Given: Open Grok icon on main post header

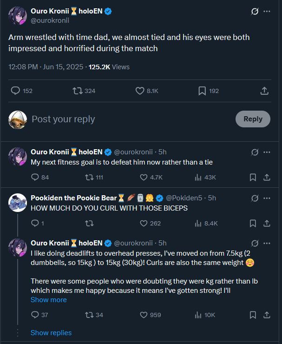Looking at the screenshot, I should (x=254, y=12).
